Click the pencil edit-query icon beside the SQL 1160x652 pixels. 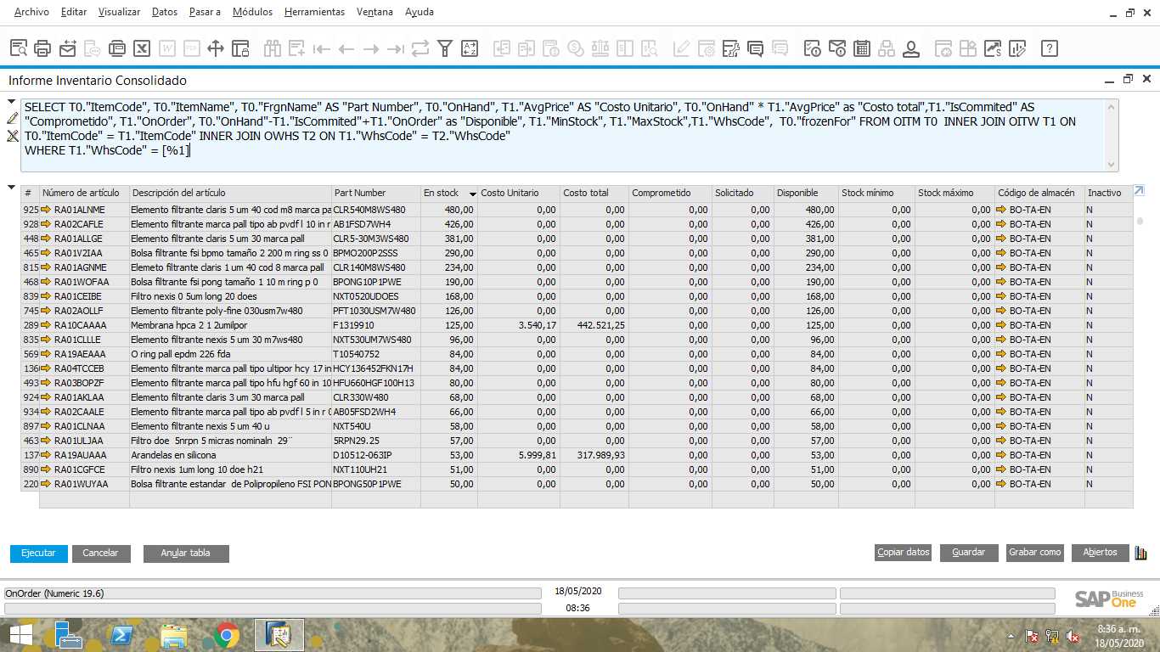point(12,118)
